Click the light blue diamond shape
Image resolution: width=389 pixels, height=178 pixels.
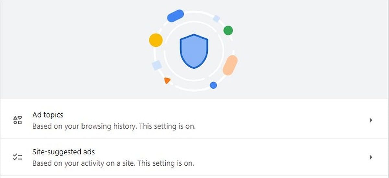click(x=217, y=19)
